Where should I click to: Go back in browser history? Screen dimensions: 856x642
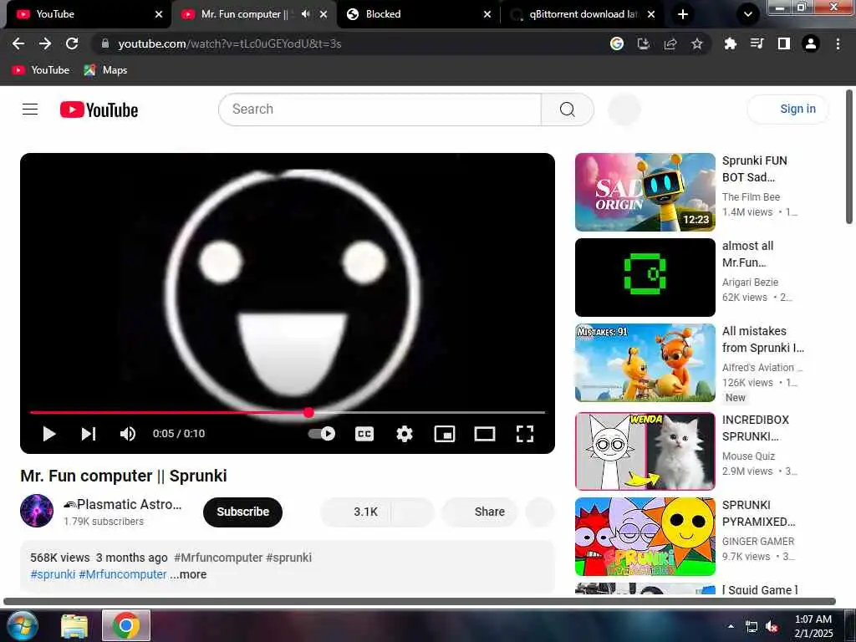18,43
